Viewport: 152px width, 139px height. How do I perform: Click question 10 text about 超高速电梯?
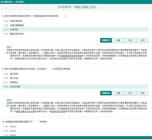pyautogui.click(x=25, y=122)
